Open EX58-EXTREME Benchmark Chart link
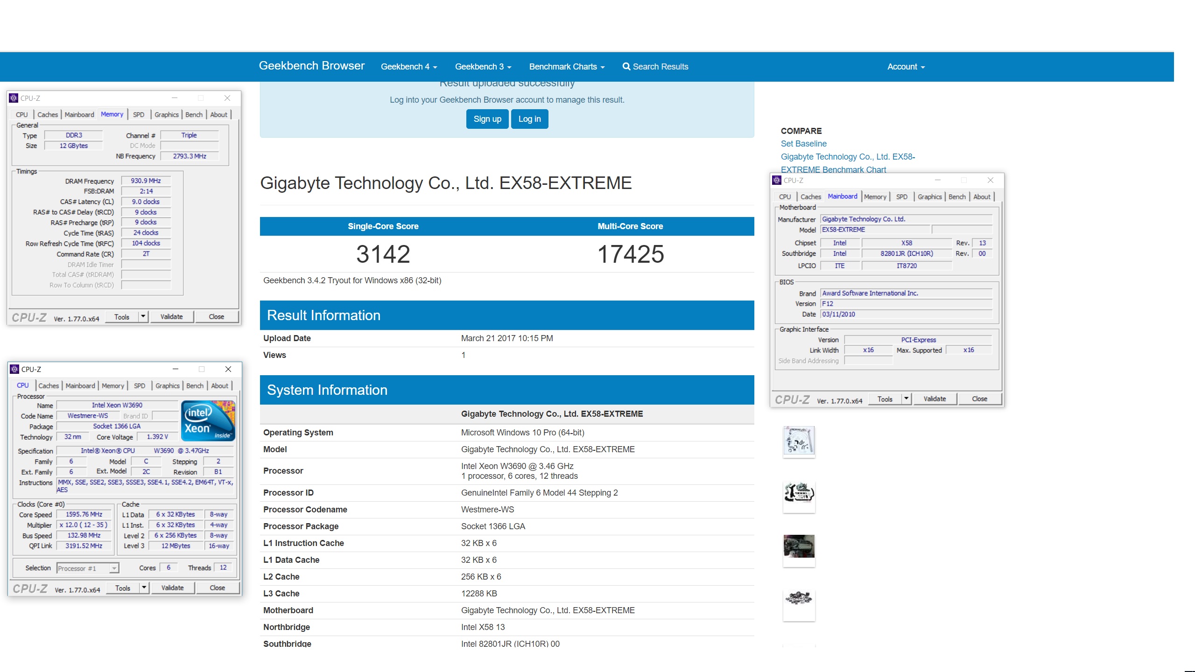 tap(848, 163)
